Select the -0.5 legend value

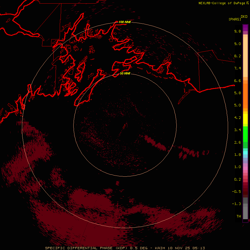pos(236,192)
